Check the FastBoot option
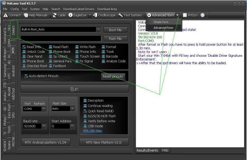247x160 pixels. pos(51,66)
